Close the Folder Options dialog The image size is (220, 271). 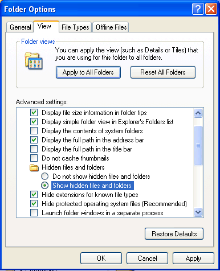(211, 9)
